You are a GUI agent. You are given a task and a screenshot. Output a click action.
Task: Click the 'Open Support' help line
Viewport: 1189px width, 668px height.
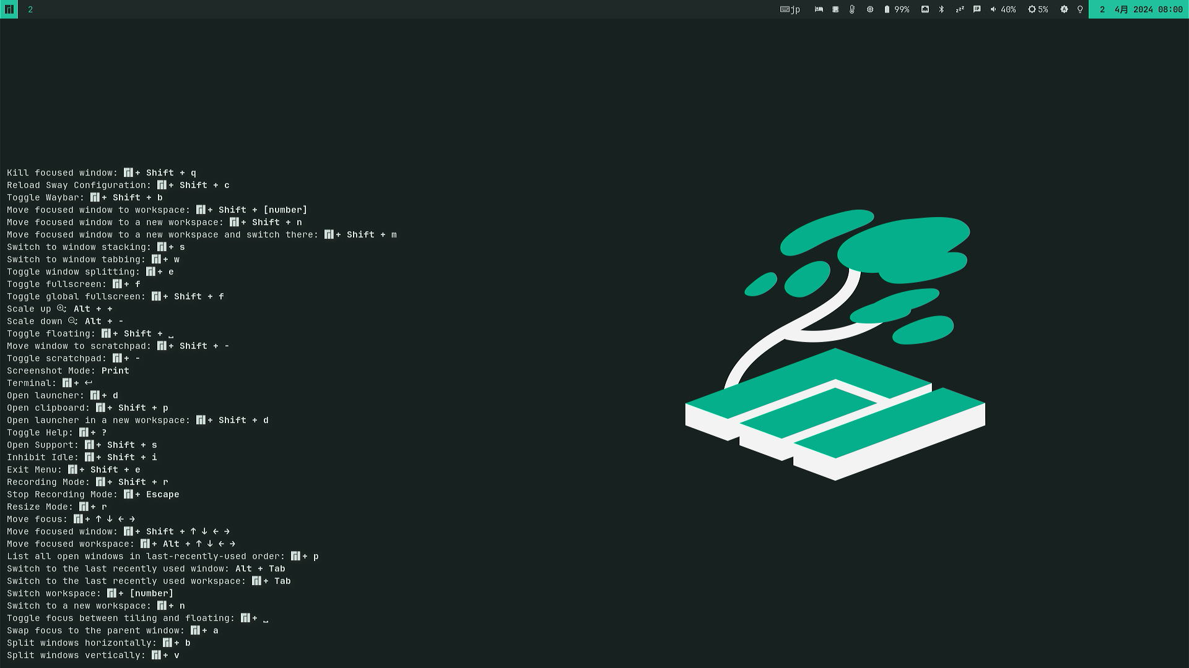coord(82,445)
